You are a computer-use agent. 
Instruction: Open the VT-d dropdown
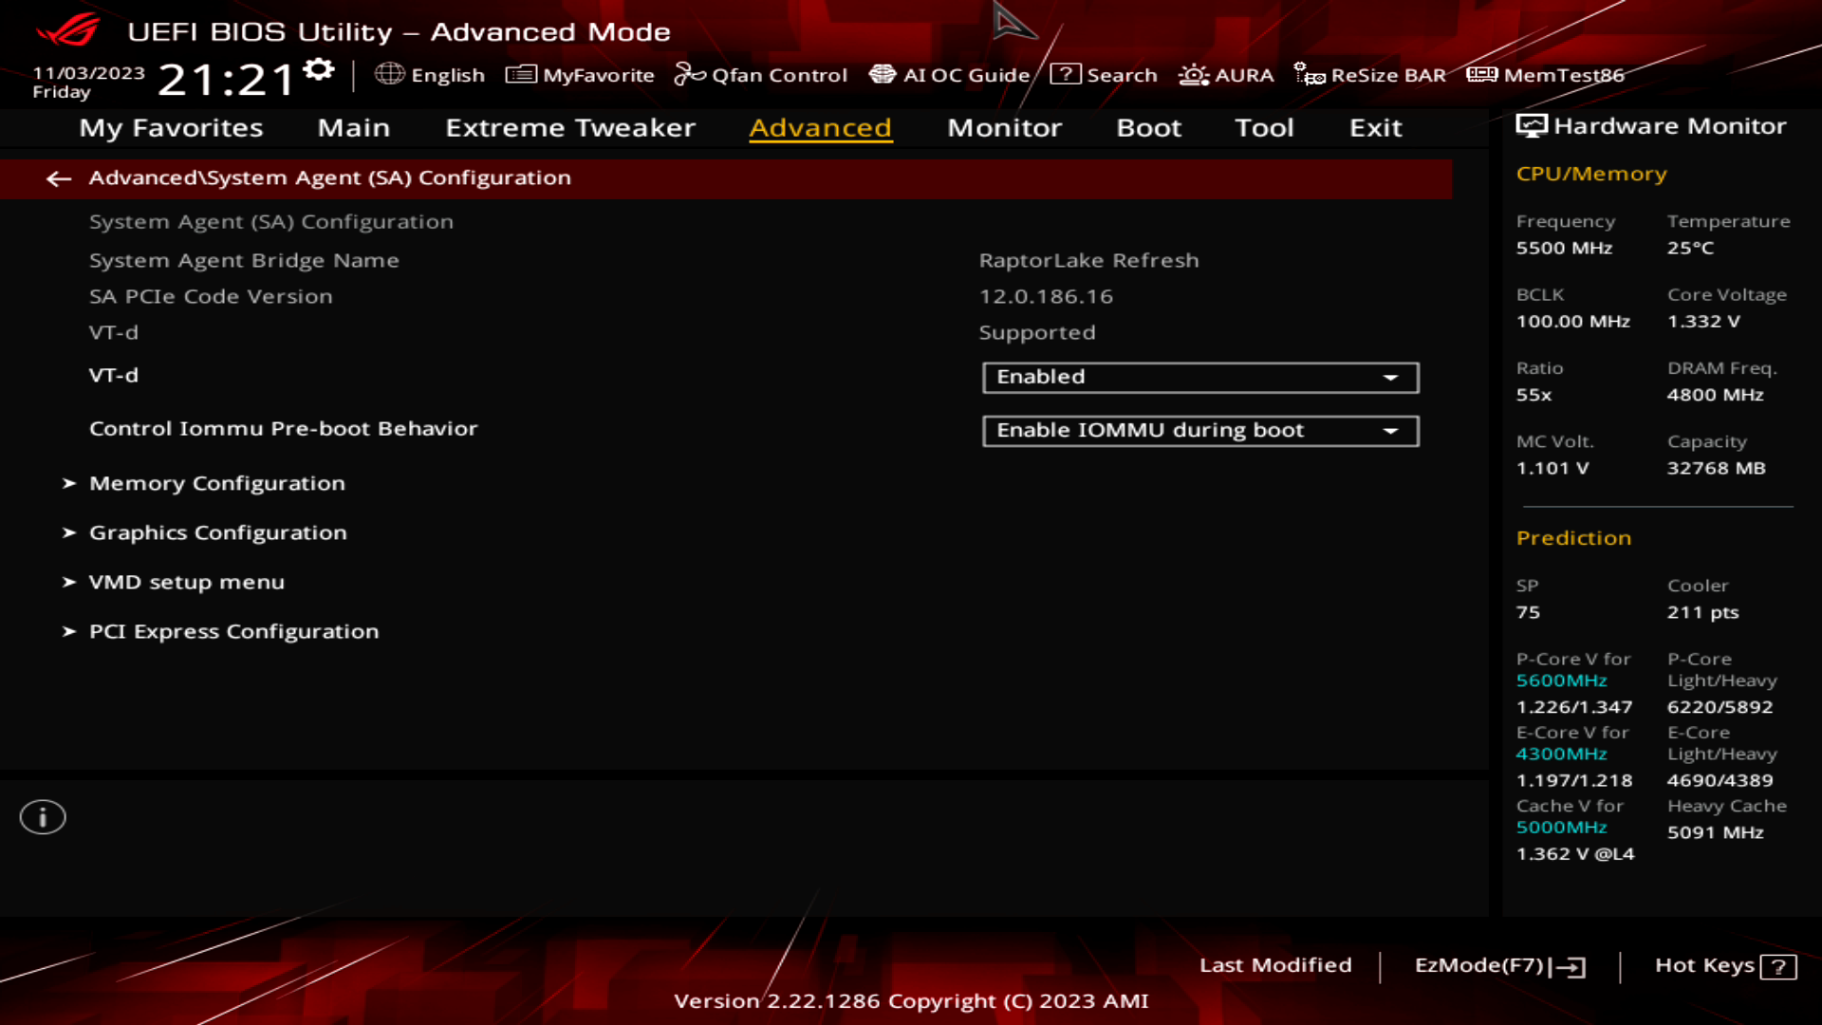(x=1199, y=377)
